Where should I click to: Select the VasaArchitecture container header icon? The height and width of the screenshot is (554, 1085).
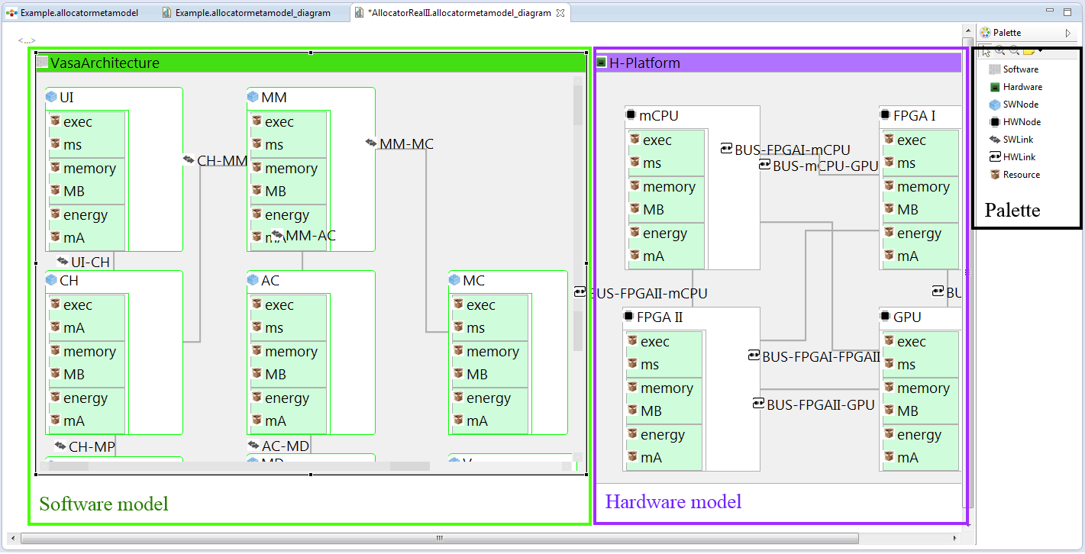tap(42, 63)
